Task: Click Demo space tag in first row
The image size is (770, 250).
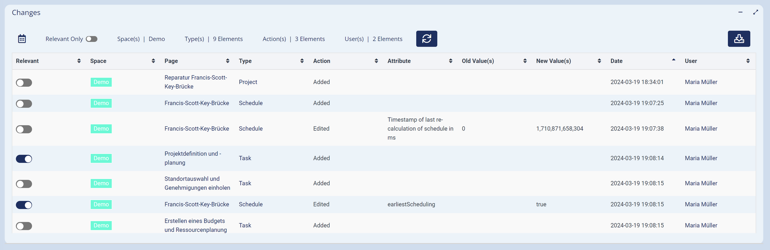Action: (101, 82)
